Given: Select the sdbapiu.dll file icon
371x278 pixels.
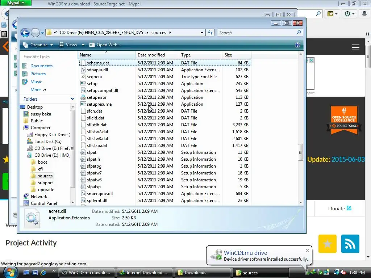Looking at the screenshot, I should (x=83, y=70).
